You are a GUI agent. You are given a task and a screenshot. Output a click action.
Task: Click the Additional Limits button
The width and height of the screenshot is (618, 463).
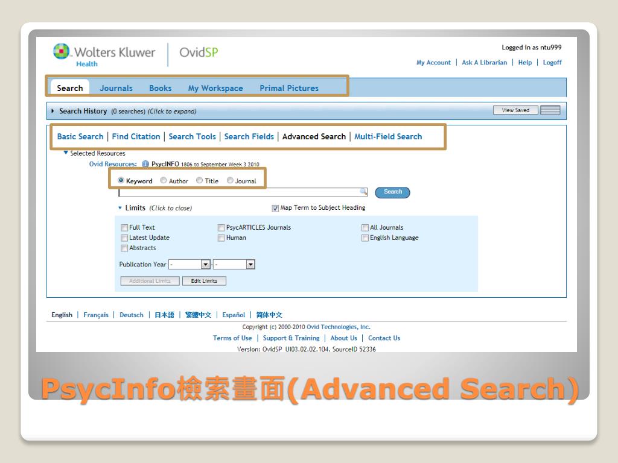[x=150, y=281]
